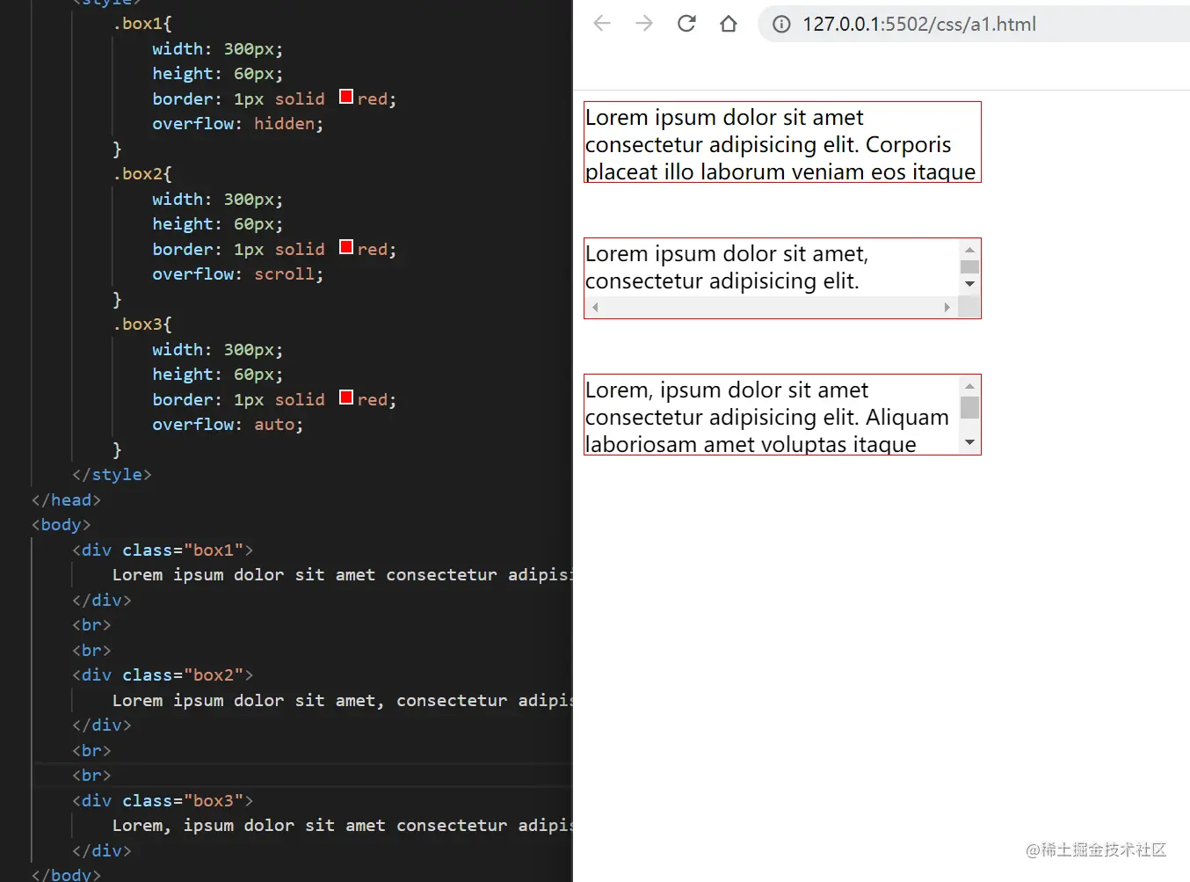Click 'Lorem, ipsum dolor' code line under box3 div
This screenshot has width=1190, height=882.
(x=343, y=826)
